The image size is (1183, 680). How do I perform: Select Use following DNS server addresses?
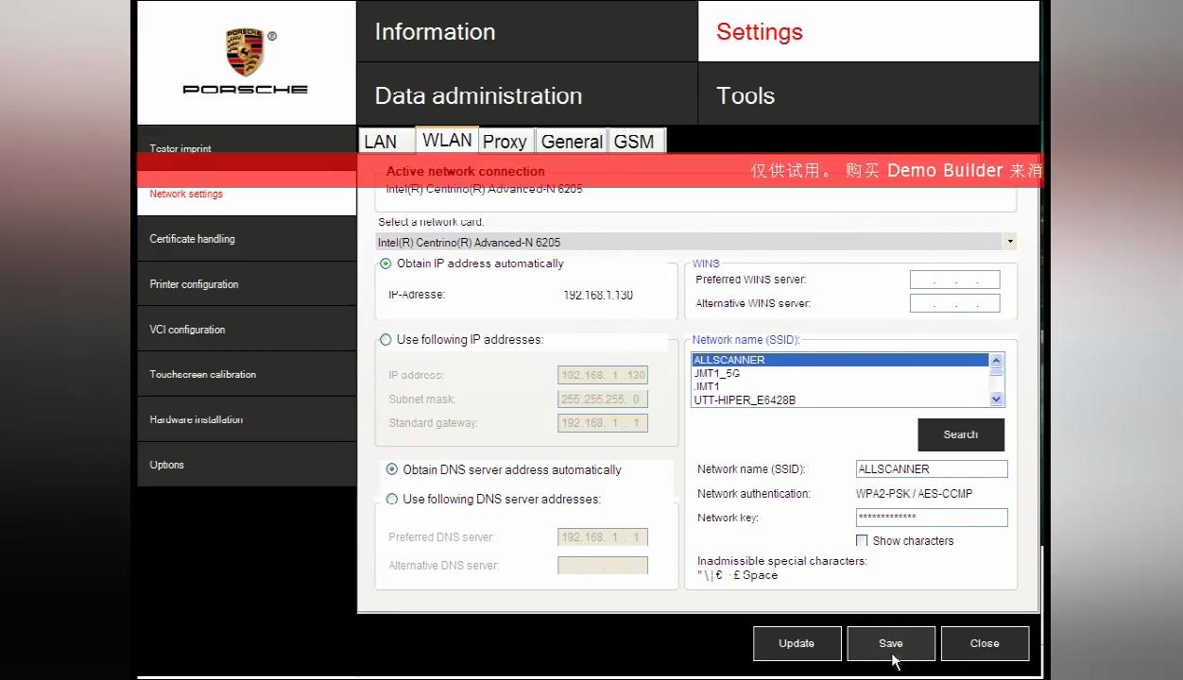click(392, 499)
